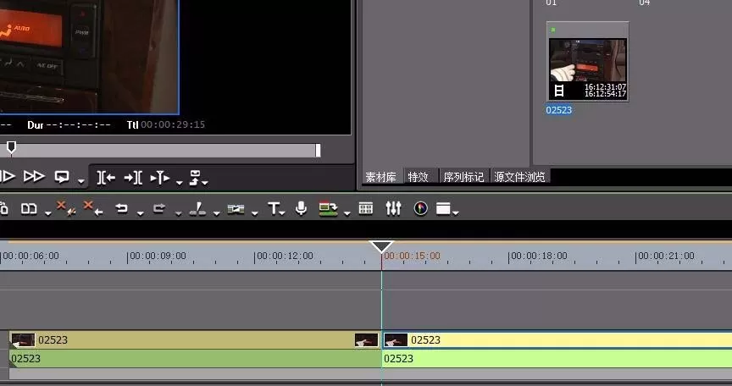Click the delete clip icon
The height and width of the screenshot is (386, 732).
coord(66,208)
